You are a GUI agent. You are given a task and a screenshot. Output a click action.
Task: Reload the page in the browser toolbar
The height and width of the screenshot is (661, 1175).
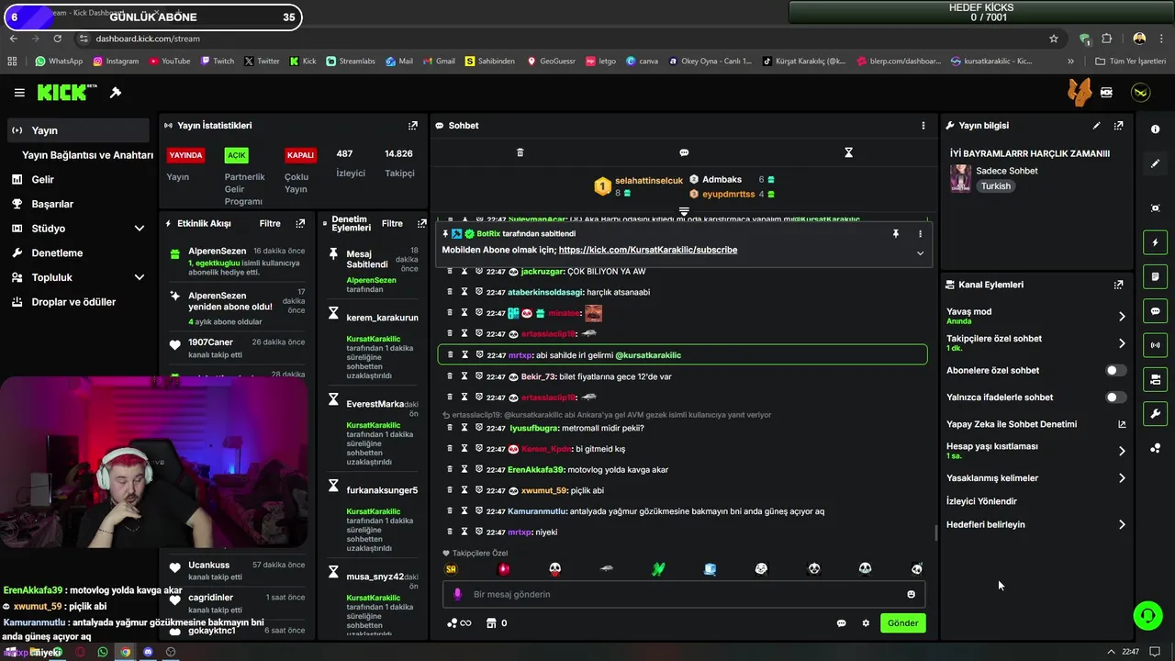57,39
